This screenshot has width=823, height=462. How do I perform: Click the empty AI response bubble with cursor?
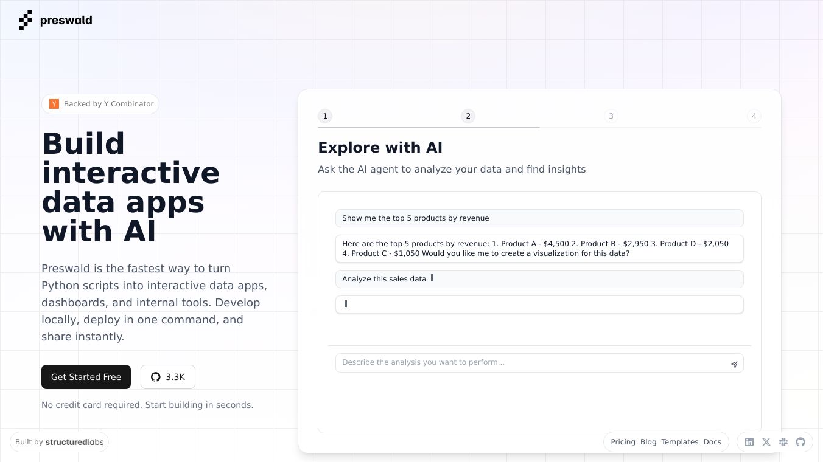(539, 305)
